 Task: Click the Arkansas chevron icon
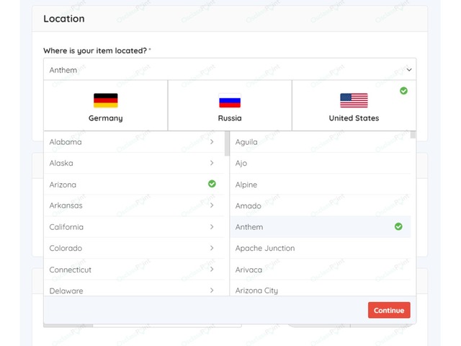point(212,205)
